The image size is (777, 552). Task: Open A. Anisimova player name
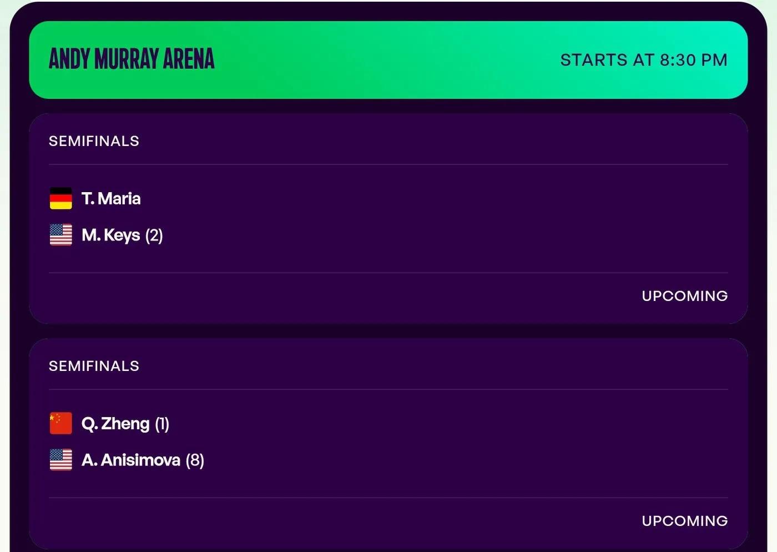tap(131, 460)
